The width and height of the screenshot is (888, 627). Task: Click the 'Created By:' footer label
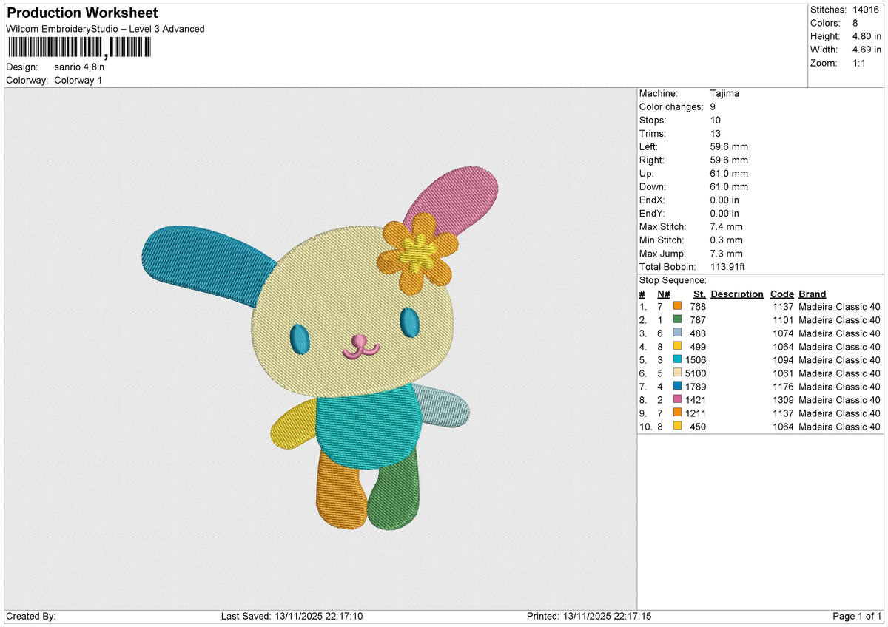tap(31, 617)
